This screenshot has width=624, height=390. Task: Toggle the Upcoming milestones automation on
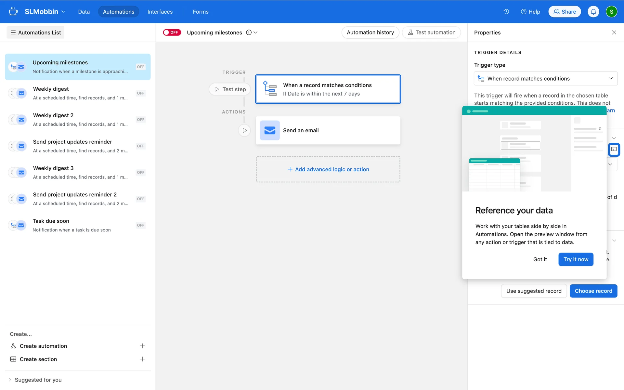(x=172, y=32)
